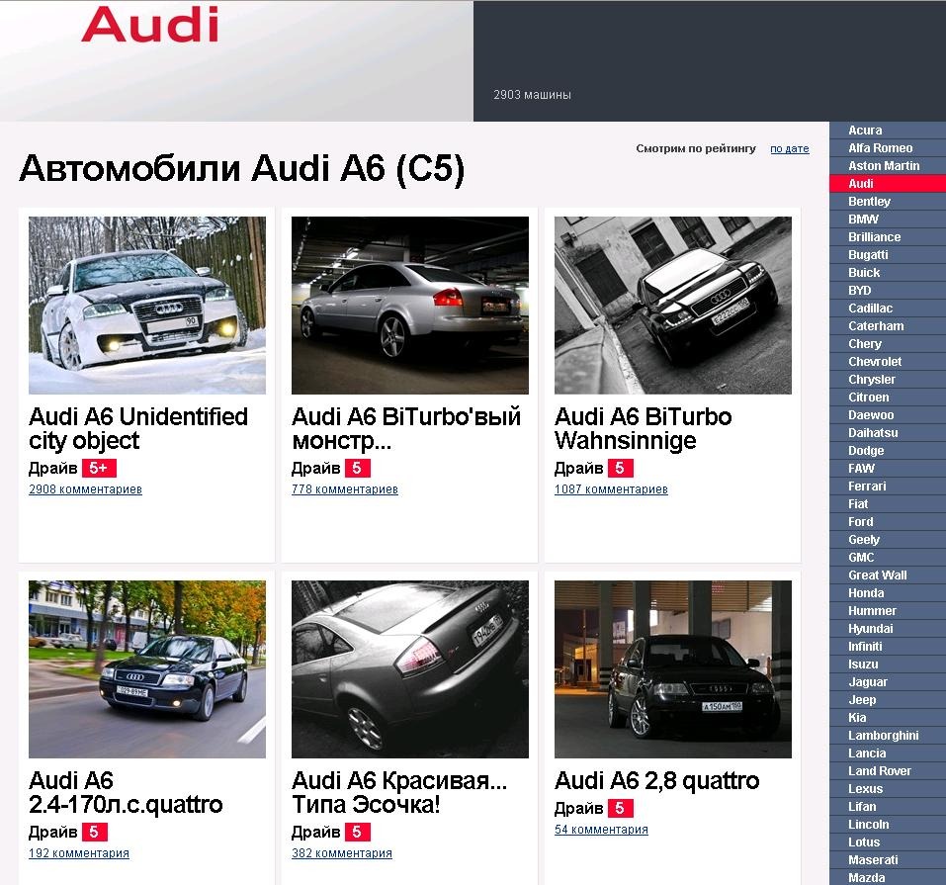Click the Драйв 5 badge under Типа Эсочка

(x=357, y=832)
